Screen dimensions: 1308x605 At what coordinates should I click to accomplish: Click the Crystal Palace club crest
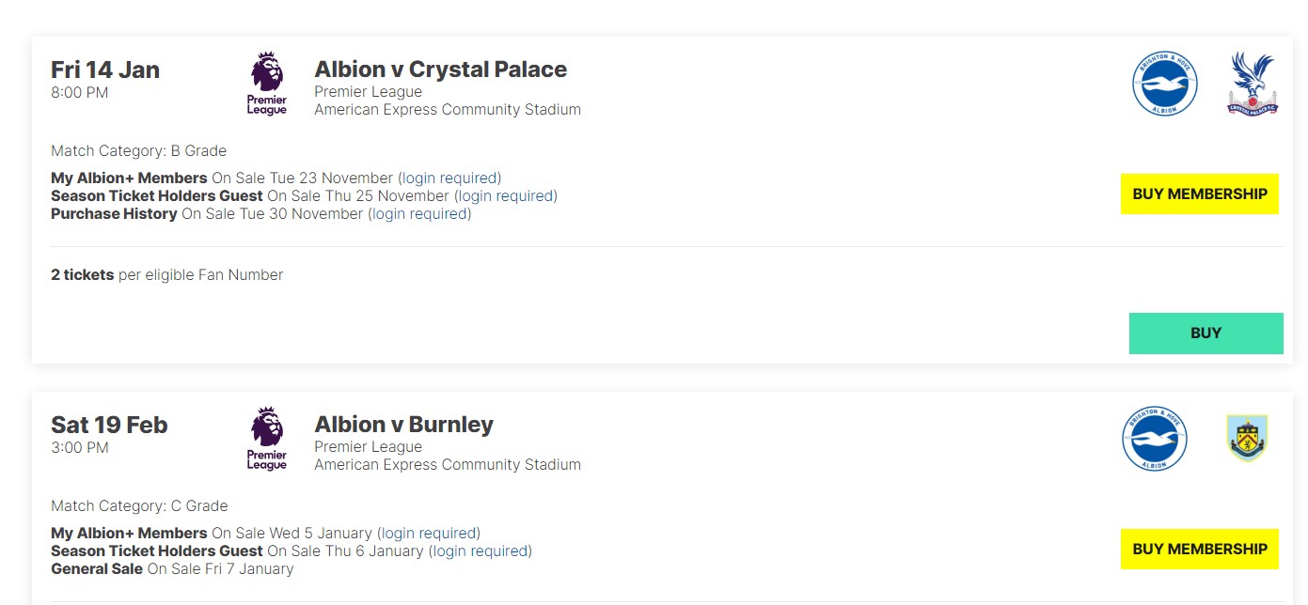coord(1253,85)
